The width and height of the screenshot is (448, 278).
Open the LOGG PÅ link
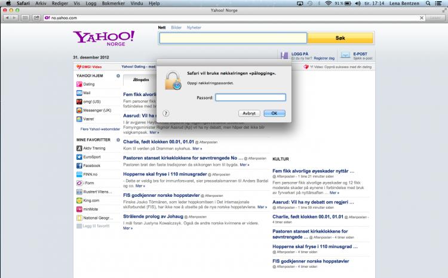click(x=300, y=54)
